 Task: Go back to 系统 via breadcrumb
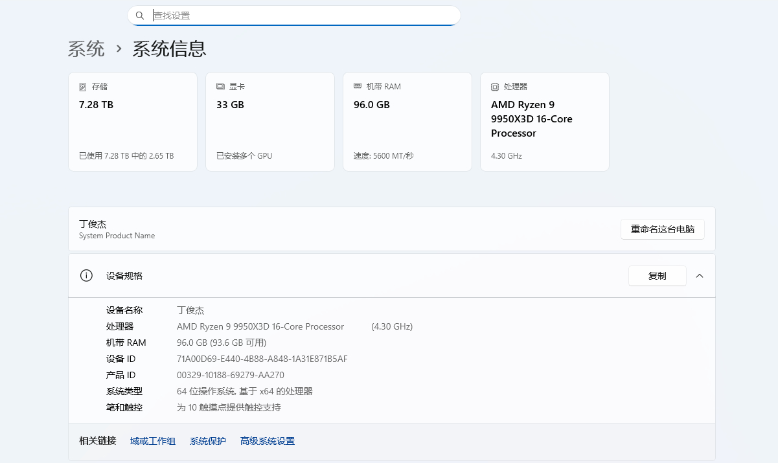(x=86, y=49)
